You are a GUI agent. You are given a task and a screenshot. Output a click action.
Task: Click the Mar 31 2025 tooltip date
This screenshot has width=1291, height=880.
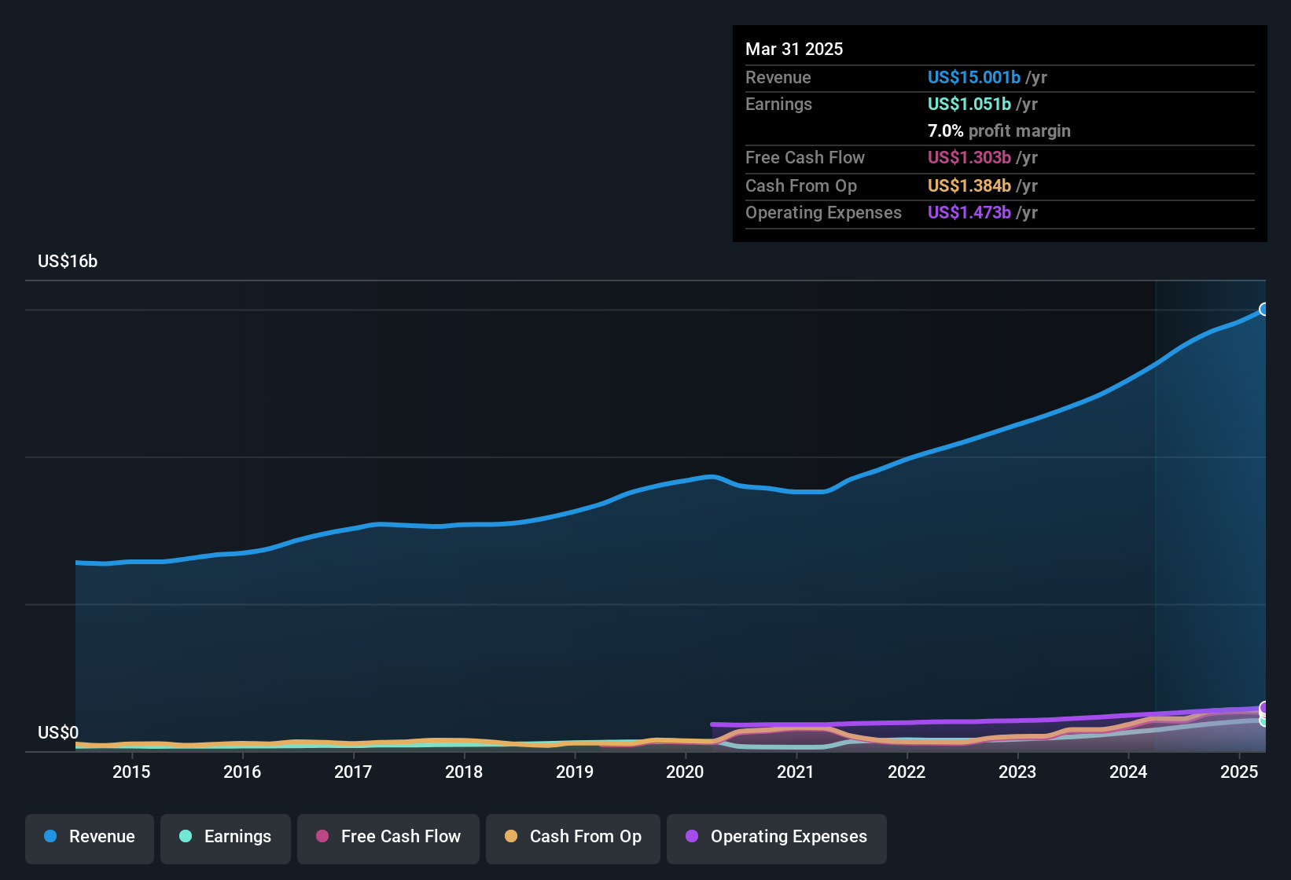click(x=794, y=49)
